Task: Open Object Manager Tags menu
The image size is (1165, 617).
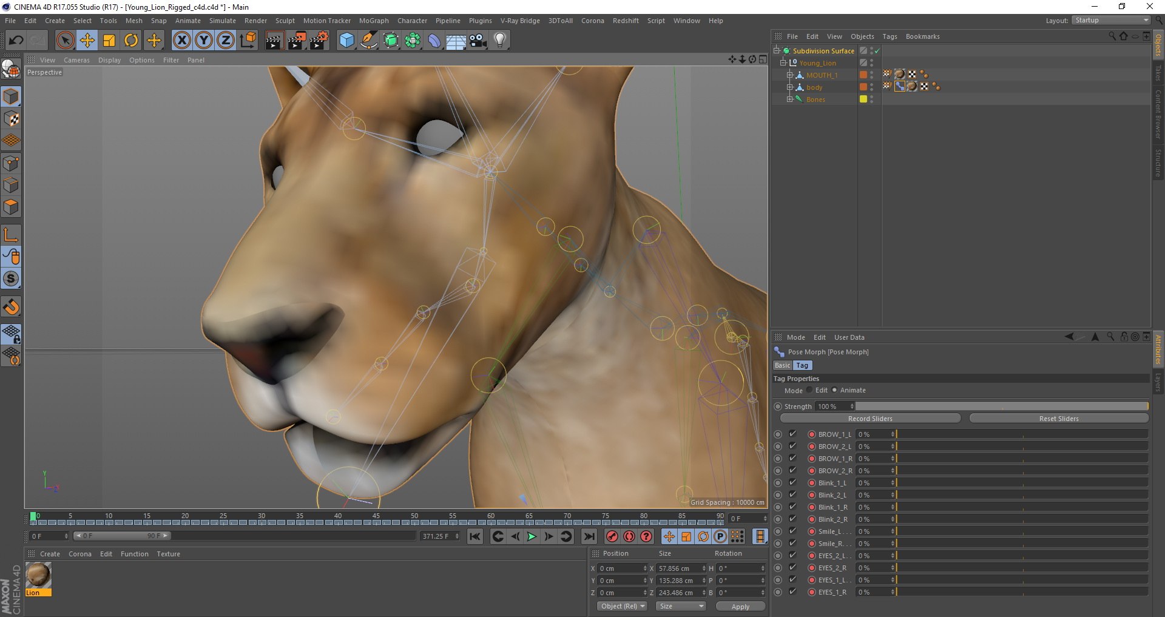Action: coord(890,36)
